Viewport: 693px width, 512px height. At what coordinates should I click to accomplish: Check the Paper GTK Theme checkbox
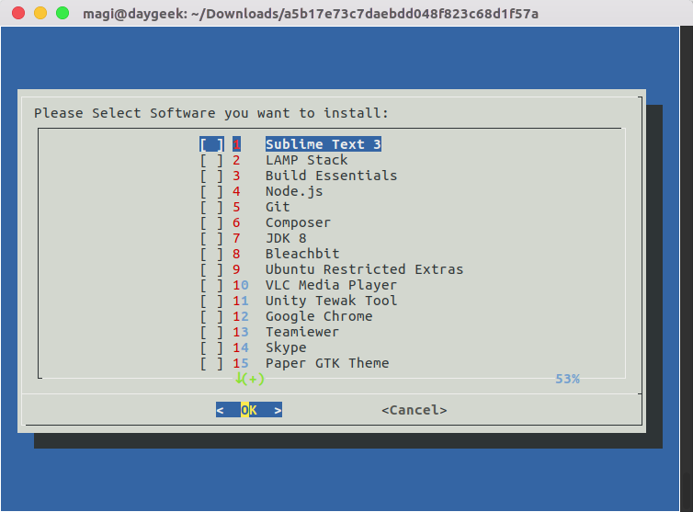point(211,363)
